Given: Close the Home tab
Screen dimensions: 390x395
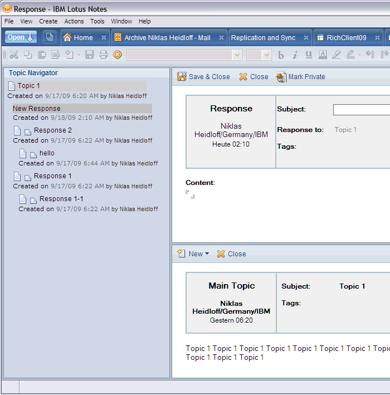Looking at the screenshot, I should (x=104, y=38).
